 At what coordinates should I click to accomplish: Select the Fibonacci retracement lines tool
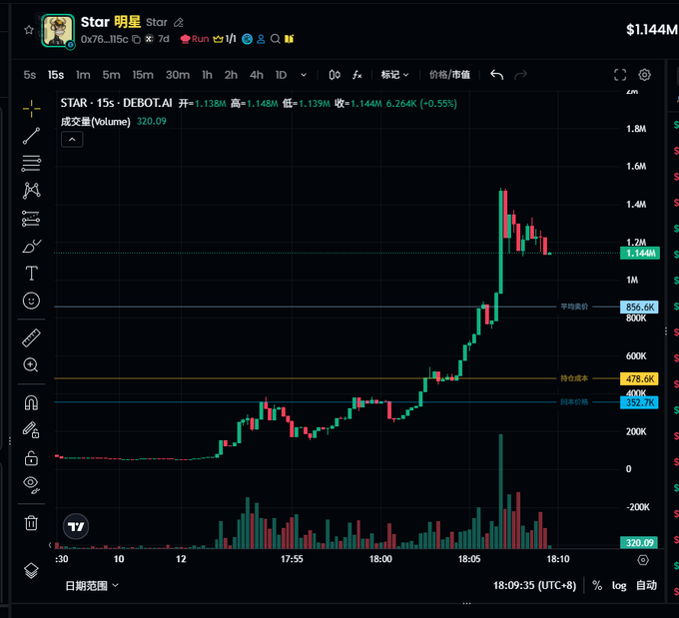click(31, 164)
